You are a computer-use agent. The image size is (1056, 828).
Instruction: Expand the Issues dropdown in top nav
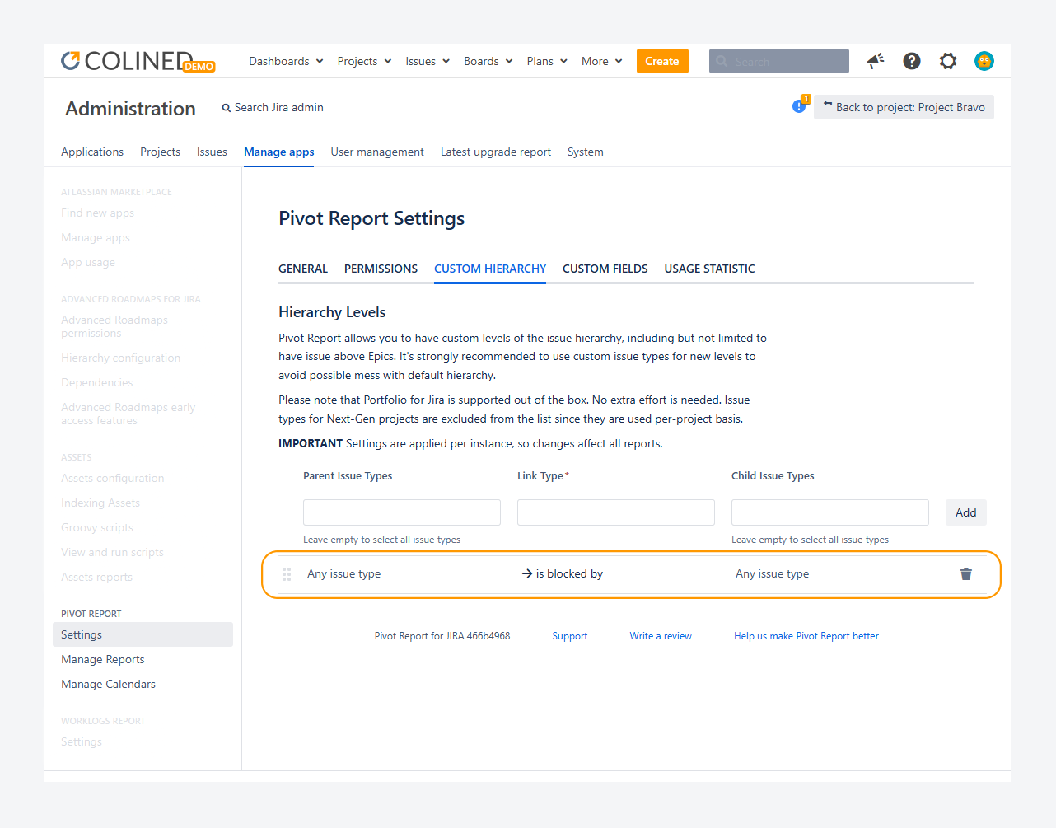[x=428, y=61]
